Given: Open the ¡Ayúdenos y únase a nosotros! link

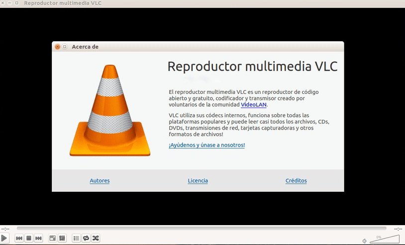Looking at the screenshot, I should click(x=206, y=145).
